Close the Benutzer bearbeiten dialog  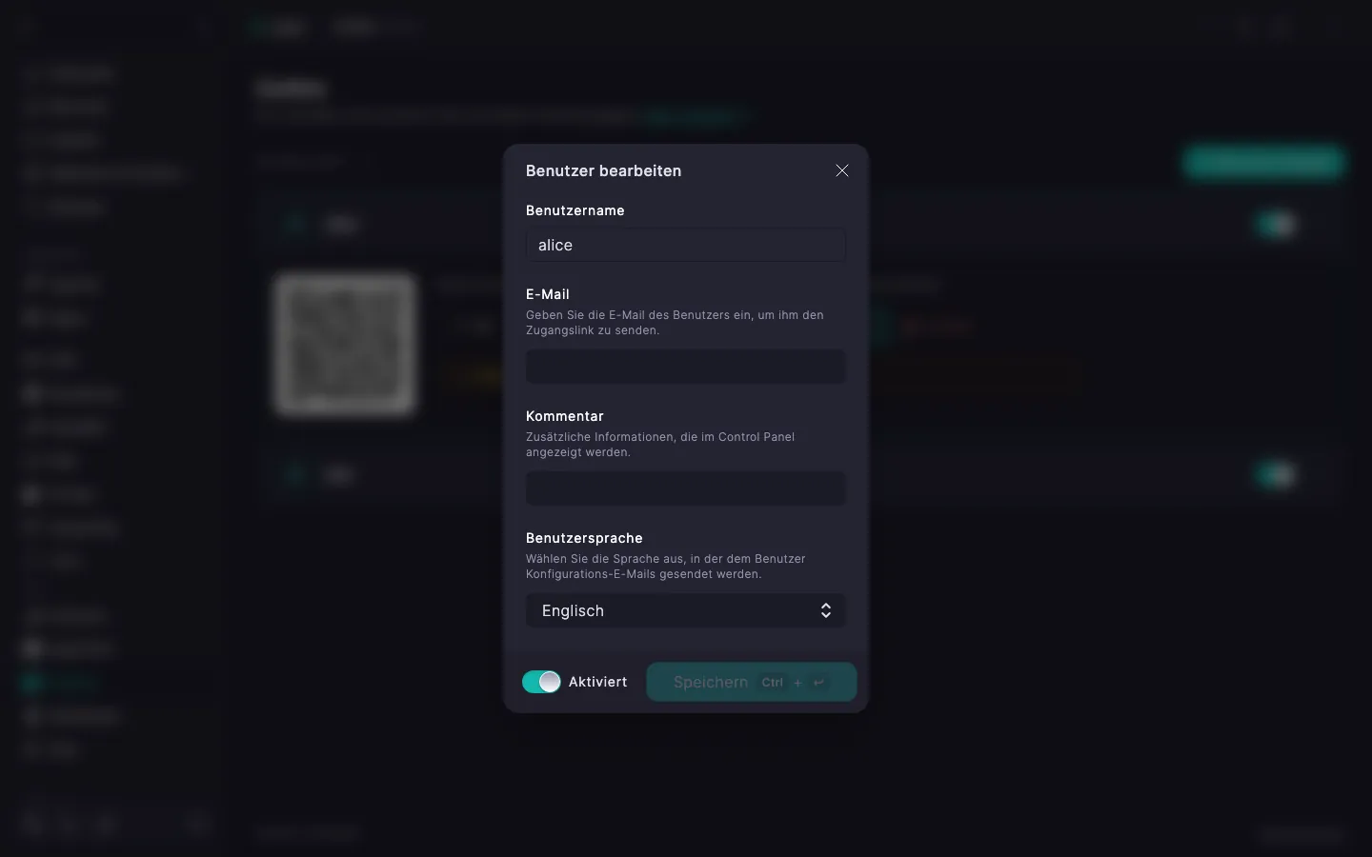click(x=842, y=170)
